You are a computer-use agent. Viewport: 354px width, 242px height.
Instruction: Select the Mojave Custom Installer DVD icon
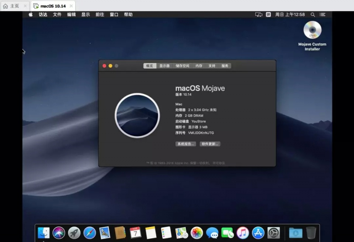click(x=312, y=30)
